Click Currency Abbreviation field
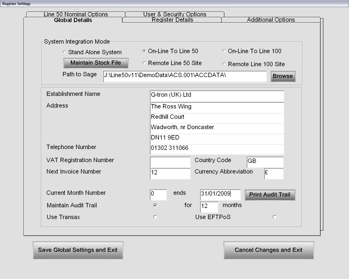This screenshot has width=349, height=279. [x=274, y=174]
